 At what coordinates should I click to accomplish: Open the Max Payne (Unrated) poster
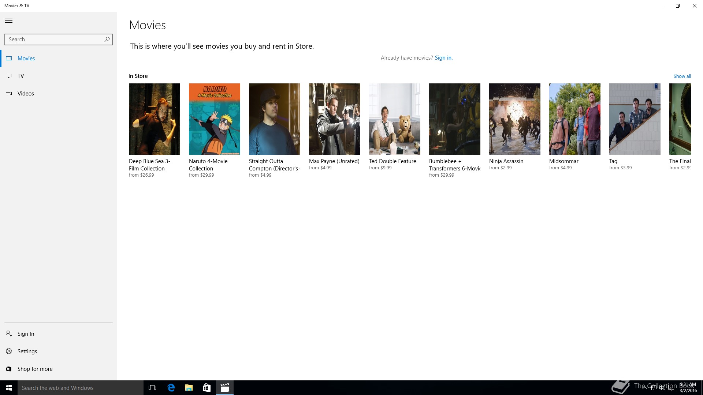(x=335, y=119)
